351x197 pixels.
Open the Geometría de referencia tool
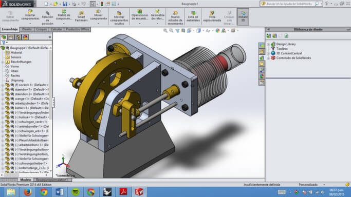pos(157,15)
